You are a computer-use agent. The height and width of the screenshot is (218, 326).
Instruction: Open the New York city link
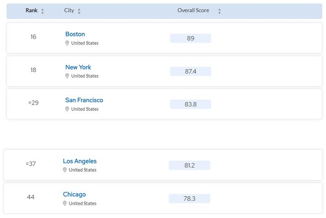click(78, 67)
